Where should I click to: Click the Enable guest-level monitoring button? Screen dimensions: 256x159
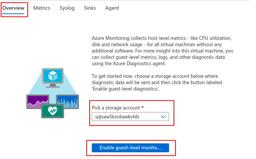130,148
